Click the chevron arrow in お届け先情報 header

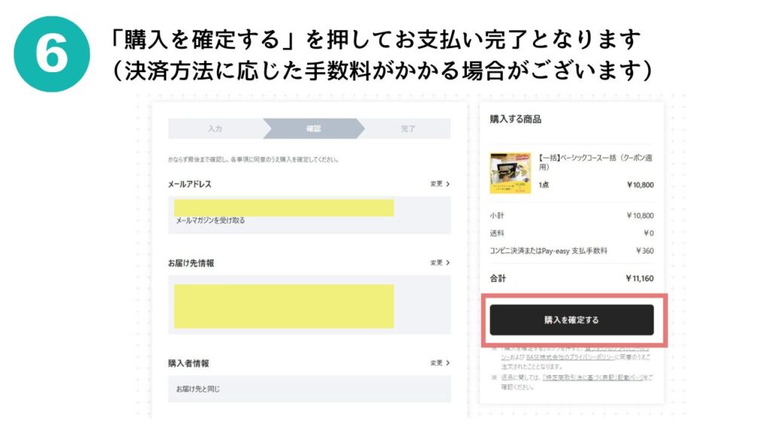tap(447, 262)
